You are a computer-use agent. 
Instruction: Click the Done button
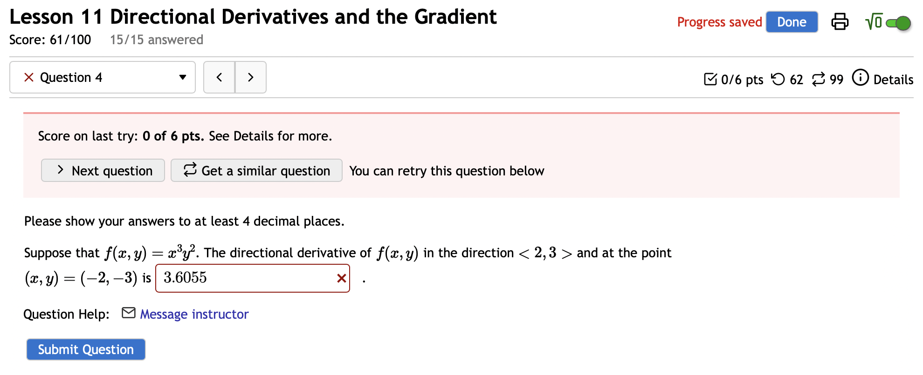tap(791, 21)
